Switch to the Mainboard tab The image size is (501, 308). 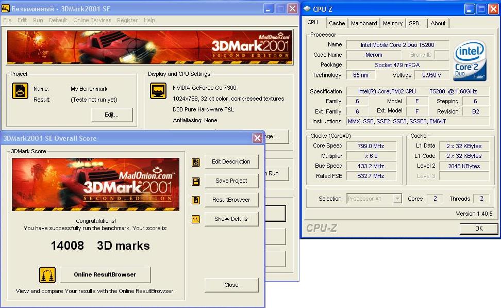point(364,23)
